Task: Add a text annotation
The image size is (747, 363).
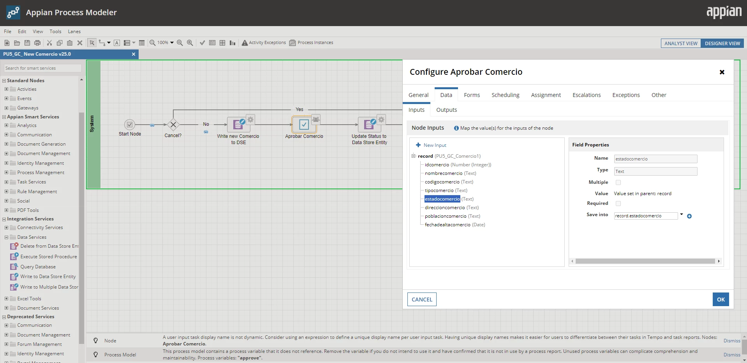Action: click(117, 43)
